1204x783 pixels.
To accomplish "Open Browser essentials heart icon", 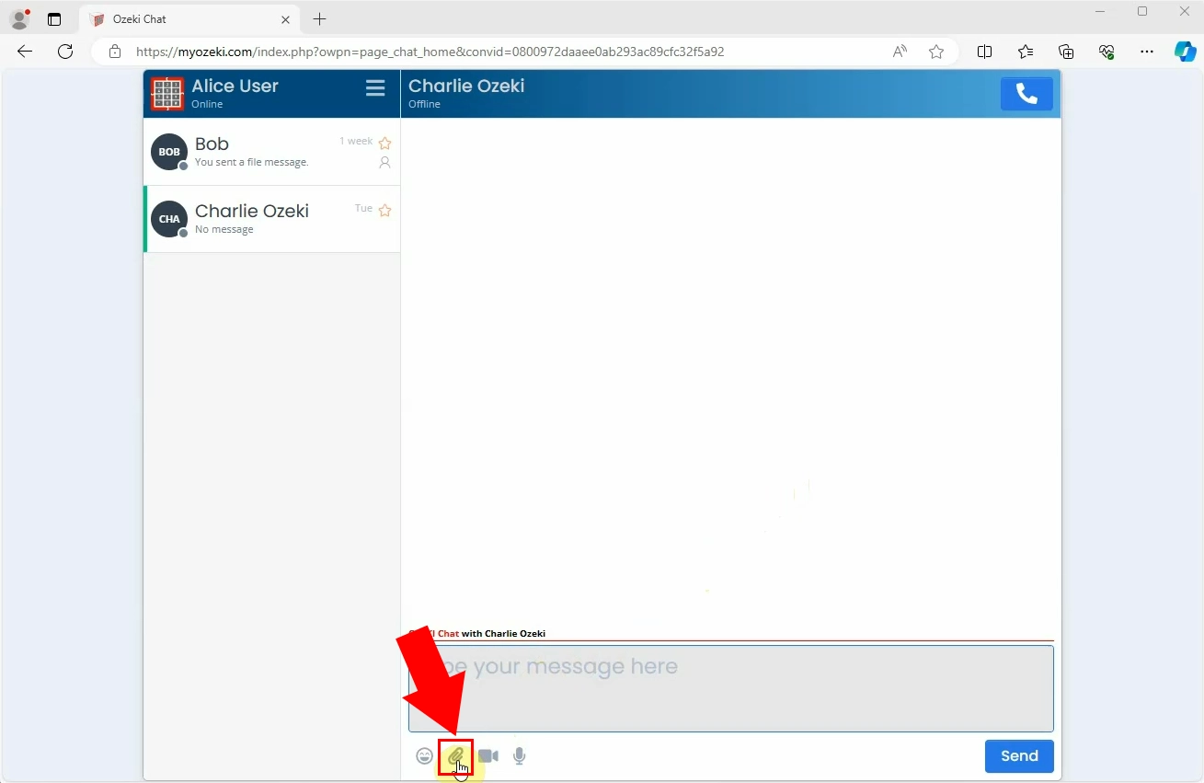I will pos(1107,52).
